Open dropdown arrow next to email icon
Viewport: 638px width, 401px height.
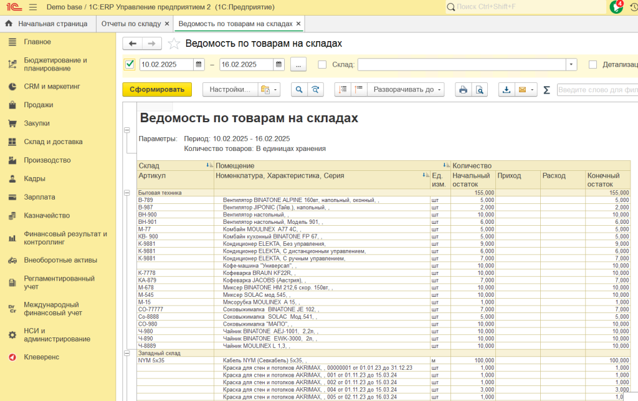pos(532,90)
